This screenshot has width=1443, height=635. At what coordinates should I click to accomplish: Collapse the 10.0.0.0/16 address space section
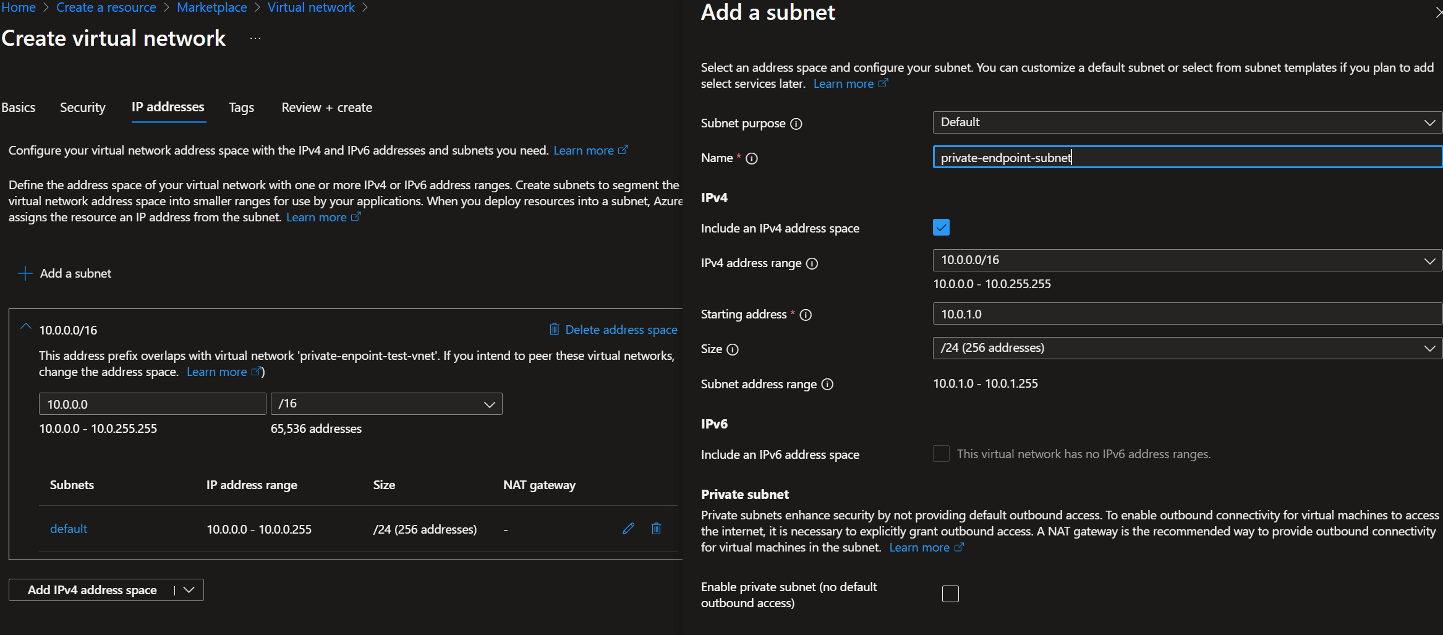pyautogui.click(x=26, y=327)
